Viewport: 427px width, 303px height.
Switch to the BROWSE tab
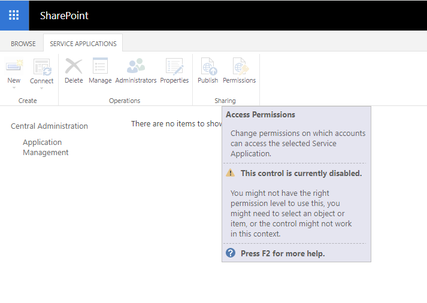click(23, 44)
